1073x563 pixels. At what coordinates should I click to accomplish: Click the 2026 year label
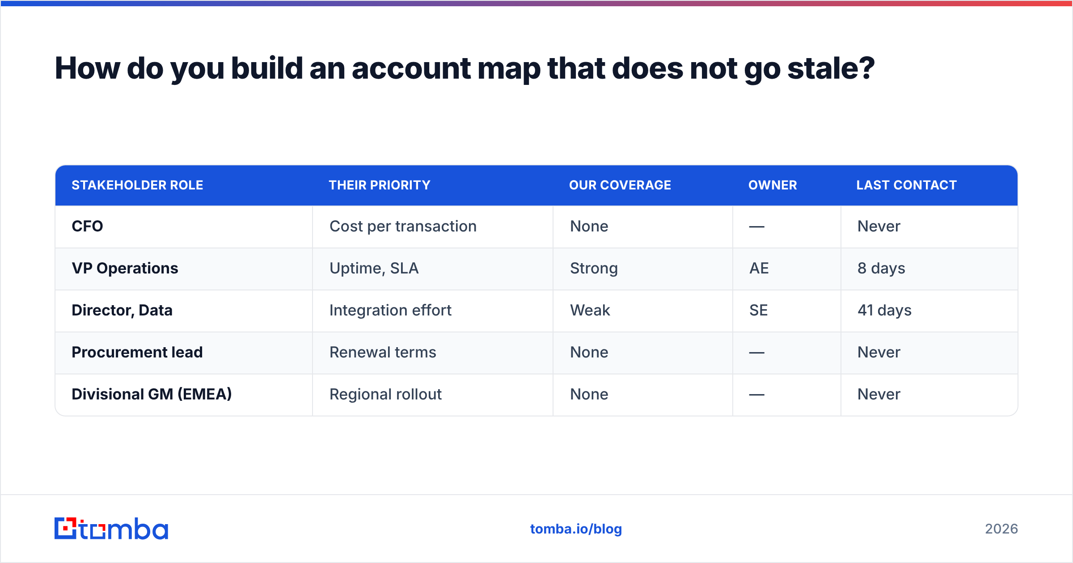coord(1001,529)
